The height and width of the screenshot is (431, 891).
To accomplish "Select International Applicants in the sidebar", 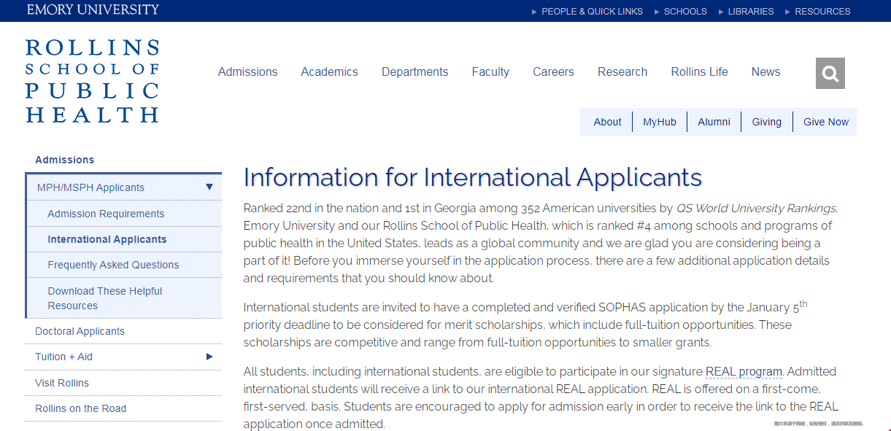I will (107, 239).
